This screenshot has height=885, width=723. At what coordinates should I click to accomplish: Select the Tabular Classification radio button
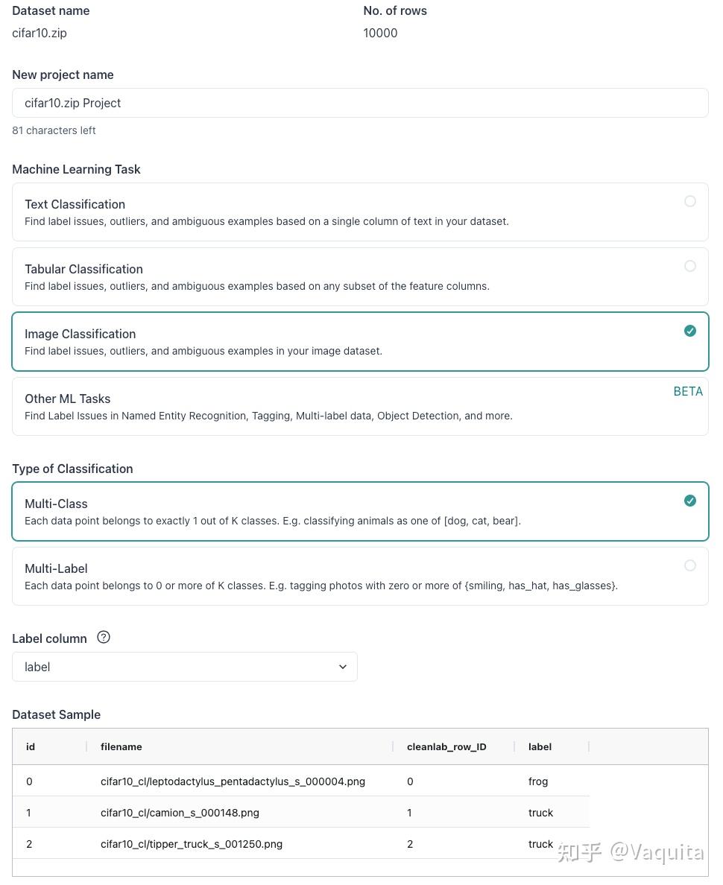coord(690,266)
